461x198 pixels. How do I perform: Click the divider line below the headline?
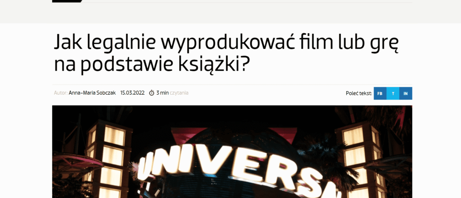point(232,85)
